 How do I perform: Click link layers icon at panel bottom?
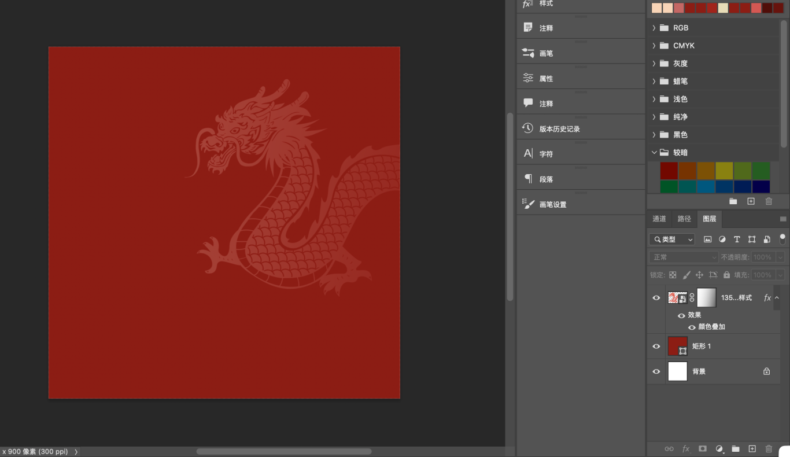pos(669,449)
